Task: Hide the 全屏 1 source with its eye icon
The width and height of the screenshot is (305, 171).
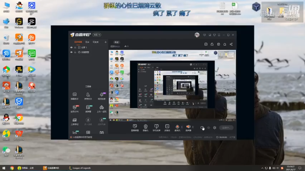Action: 71,47
